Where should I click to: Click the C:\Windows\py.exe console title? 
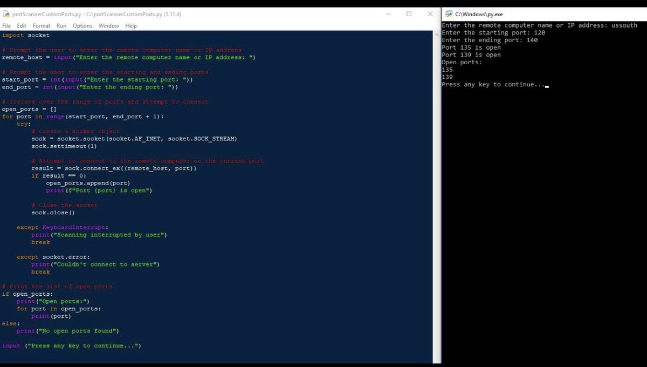[479, 15]
